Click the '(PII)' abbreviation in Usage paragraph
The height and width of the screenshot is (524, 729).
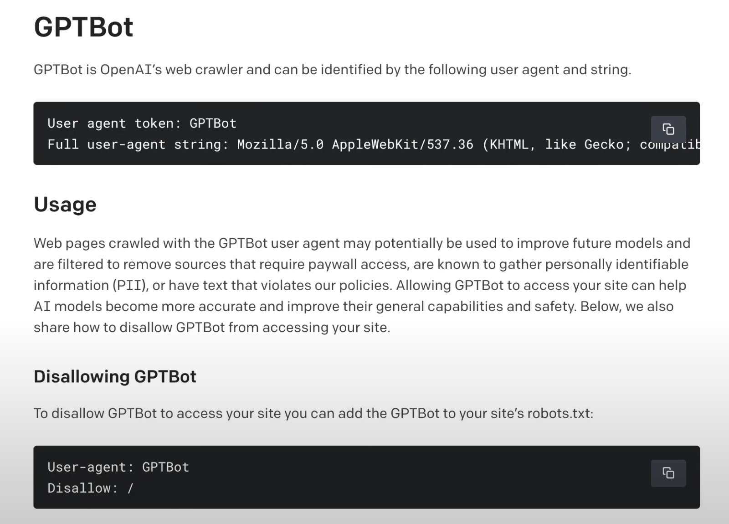[130, 285]
